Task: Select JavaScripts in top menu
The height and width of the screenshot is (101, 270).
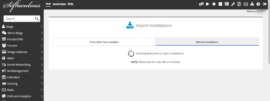Action: (x=59, y=4)
